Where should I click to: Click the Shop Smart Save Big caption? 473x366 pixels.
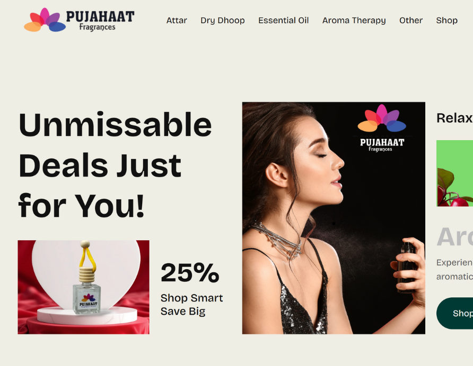[191, 304]
